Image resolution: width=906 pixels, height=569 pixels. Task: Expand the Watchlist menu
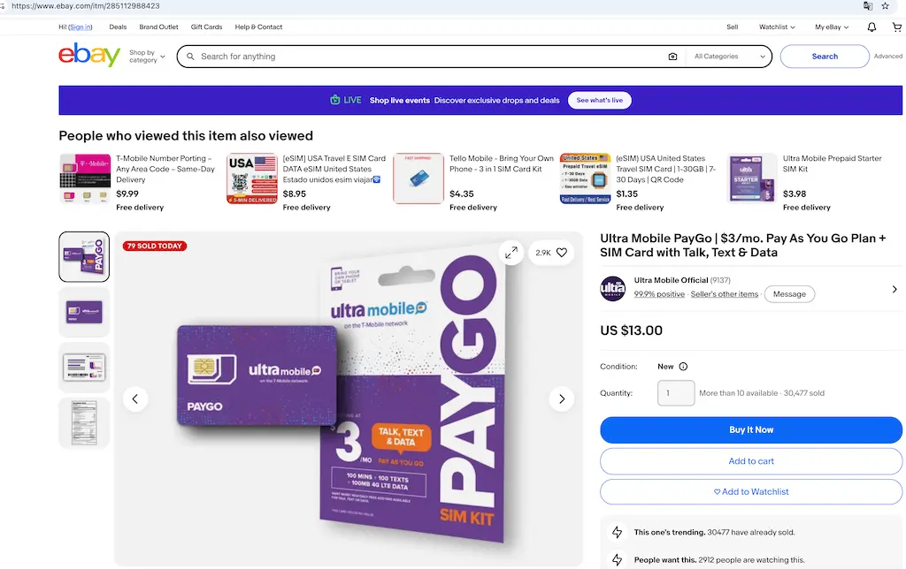click(777, 27)
